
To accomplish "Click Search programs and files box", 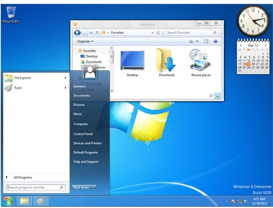I will (x=36, y=188).
